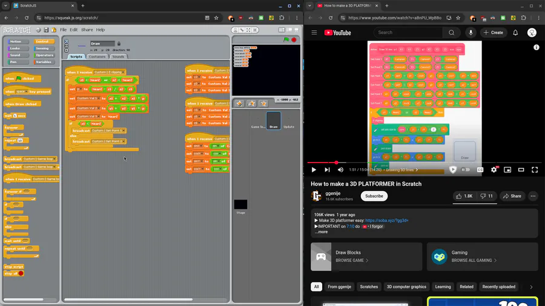Mute the YouTube video volume

pos(340,170)
